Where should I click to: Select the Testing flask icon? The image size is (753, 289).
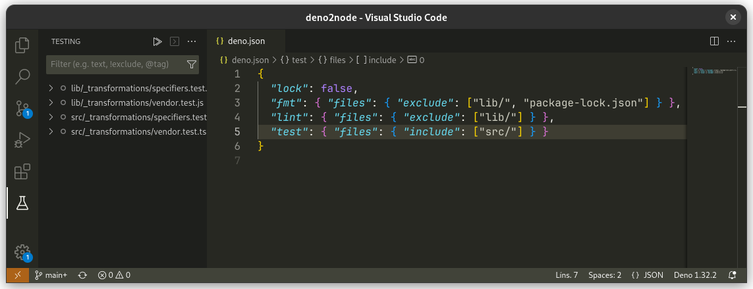point(22,204)
